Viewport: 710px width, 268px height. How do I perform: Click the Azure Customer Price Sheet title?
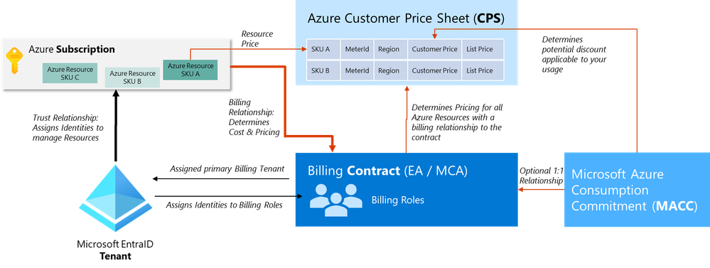pos(406,18)
